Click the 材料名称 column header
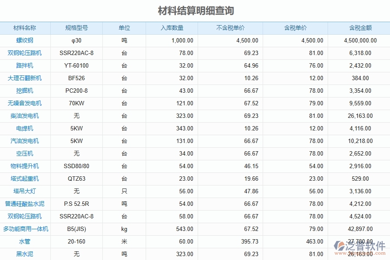 (x=26, y=28)
